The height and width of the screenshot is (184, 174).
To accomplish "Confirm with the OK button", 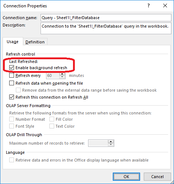I will tap(126, 177).
